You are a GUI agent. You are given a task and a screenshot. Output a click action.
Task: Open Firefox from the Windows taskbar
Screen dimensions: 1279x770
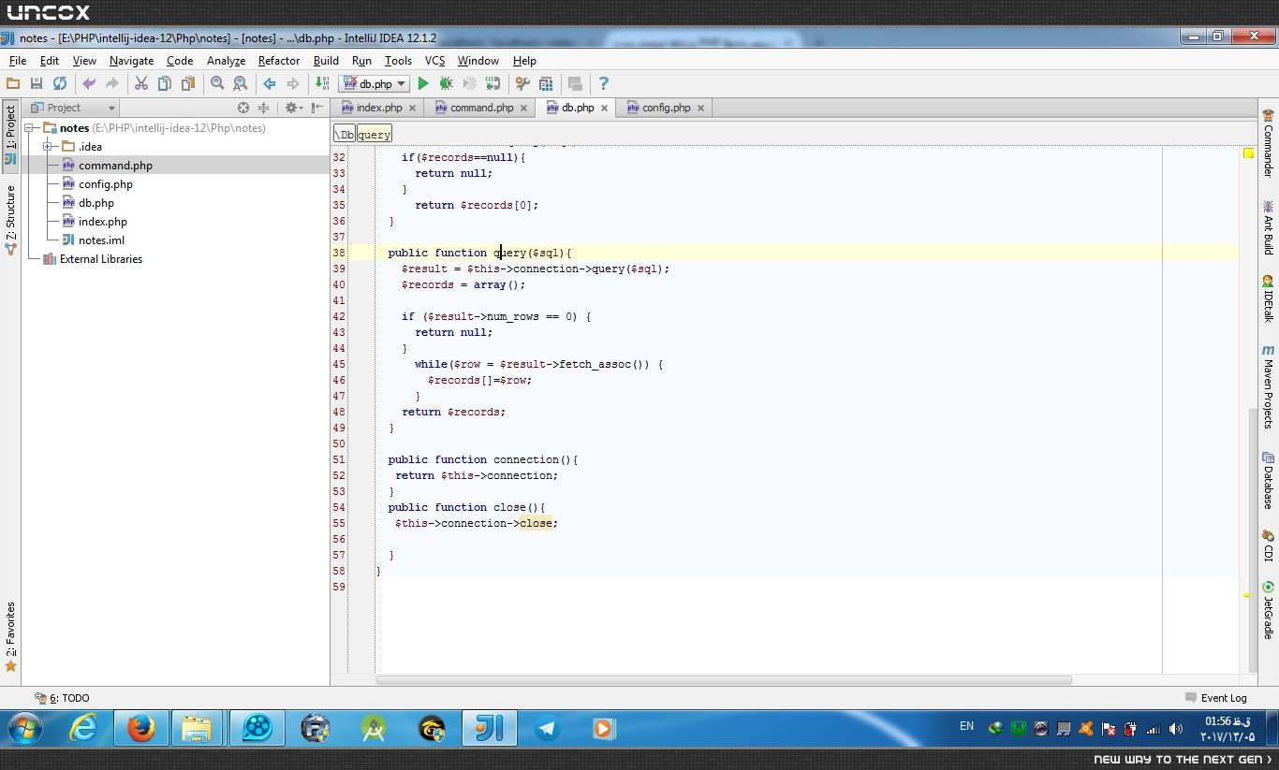[x=141, y=728]
